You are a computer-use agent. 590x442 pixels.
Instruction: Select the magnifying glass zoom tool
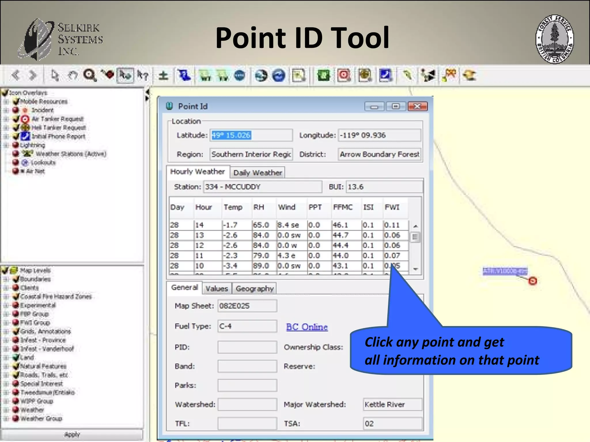pyautogui.click(x=90, y=75)
